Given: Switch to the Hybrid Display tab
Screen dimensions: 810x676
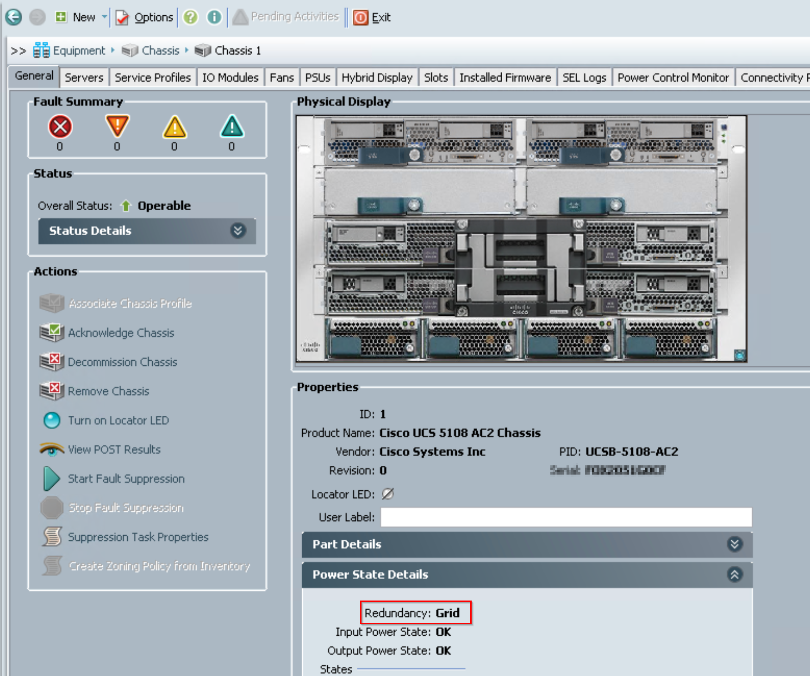Looking at the screenshot, I should click(377, 77).
